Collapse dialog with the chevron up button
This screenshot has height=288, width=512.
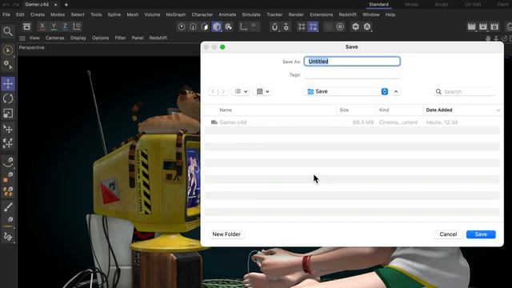coord(396,91)
